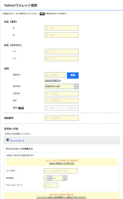Screen dimensions: 123x199
Task: Open the expiry year dropdown
Action: click(x=60, y=178)
